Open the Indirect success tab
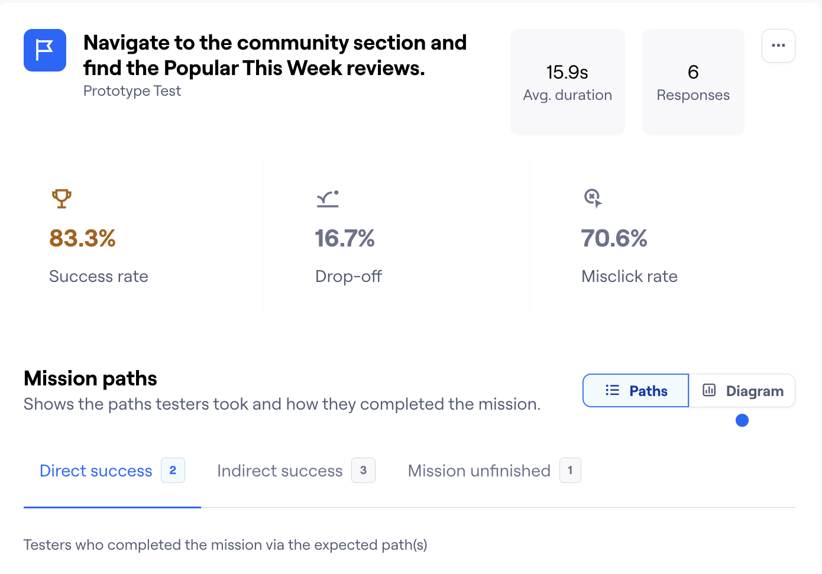822x574 pixels. click(280, 471)
